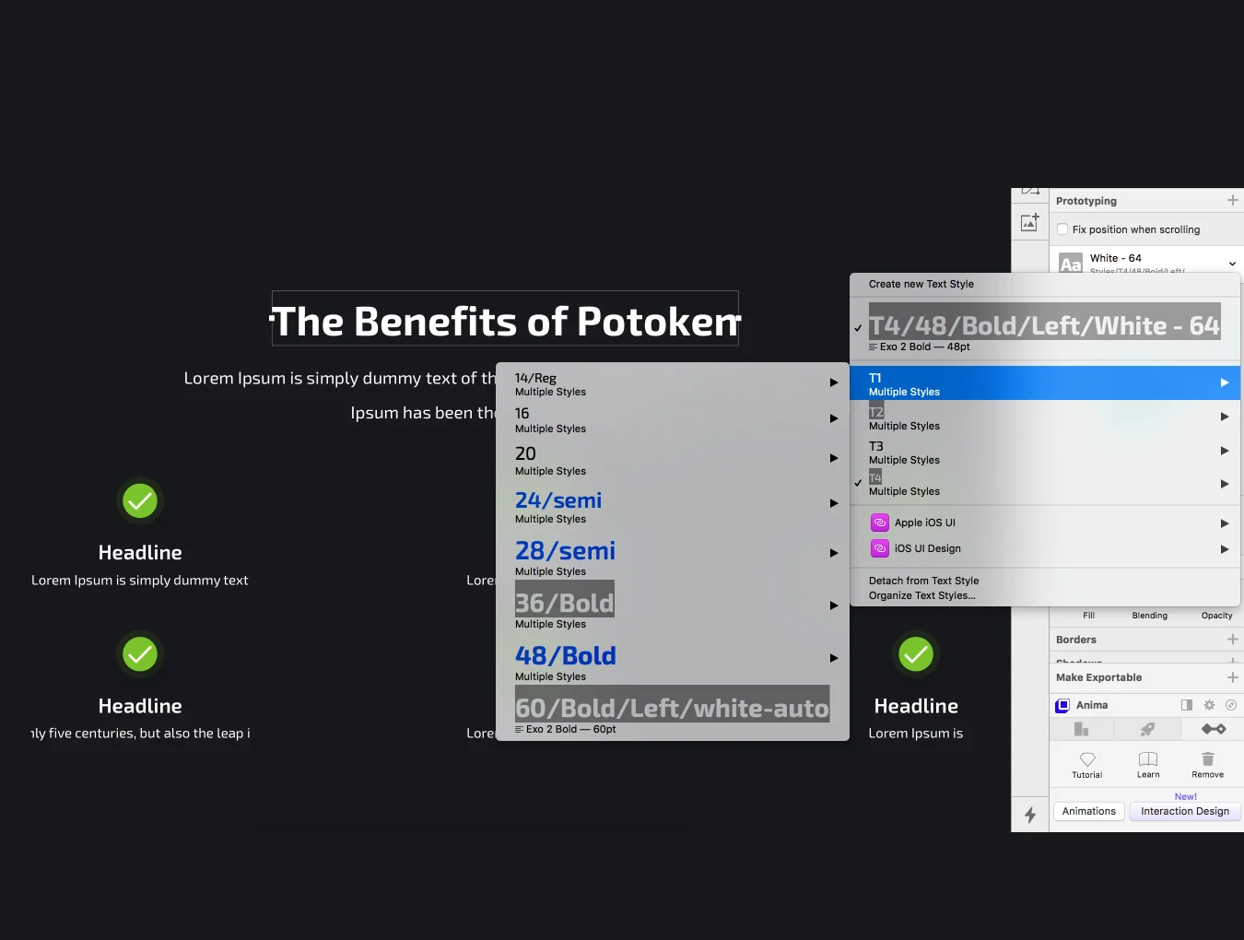This screenshot has height=940, width=1244.
Task: Enable Fix position when scrolling
Action: (x=1062, y=229)
